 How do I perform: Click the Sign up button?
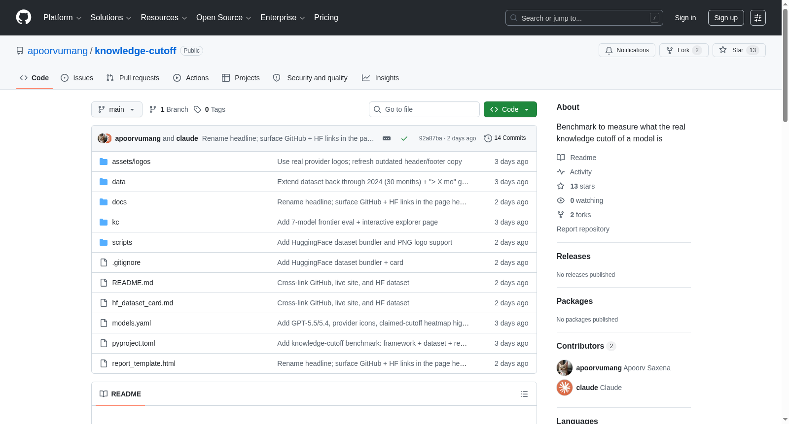[726, 18]
